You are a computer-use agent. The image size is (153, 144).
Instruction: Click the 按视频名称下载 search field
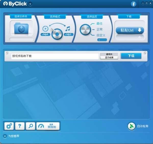click(x=55, y=56)
